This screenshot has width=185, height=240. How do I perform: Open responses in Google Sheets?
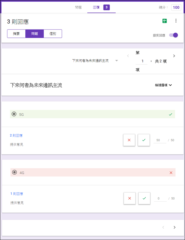coord(165,21)
